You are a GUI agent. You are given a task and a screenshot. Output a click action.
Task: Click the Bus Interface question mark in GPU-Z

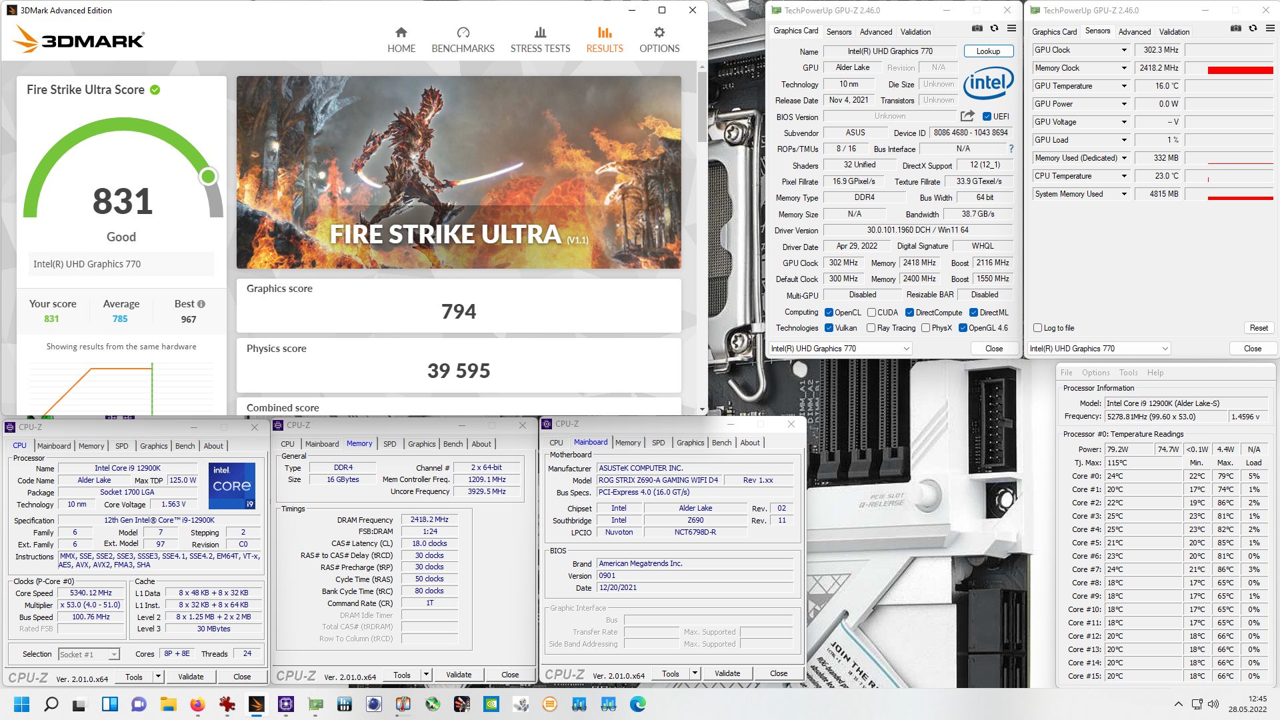1011,149
